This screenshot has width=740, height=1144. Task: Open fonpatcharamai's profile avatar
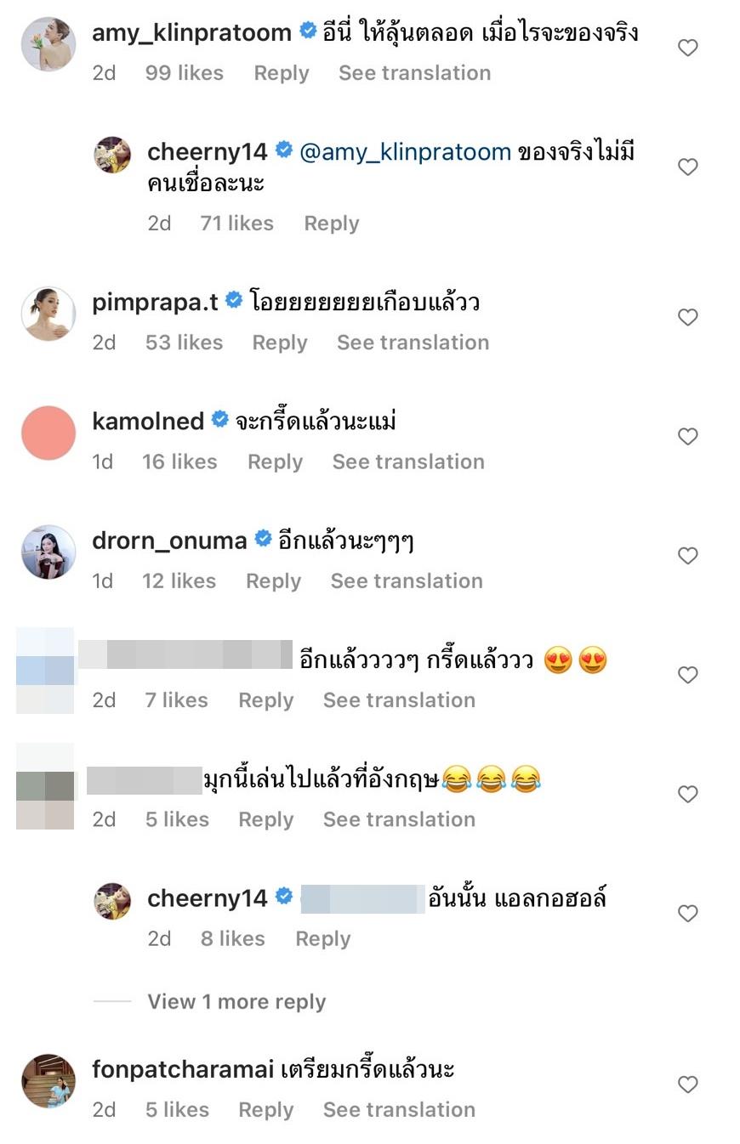click(48, 1081)
